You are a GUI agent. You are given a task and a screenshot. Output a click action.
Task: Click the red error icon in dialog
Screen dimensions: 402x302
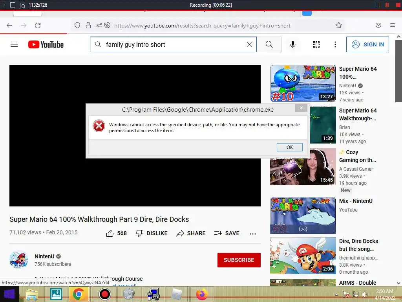[x=99, y=126]
